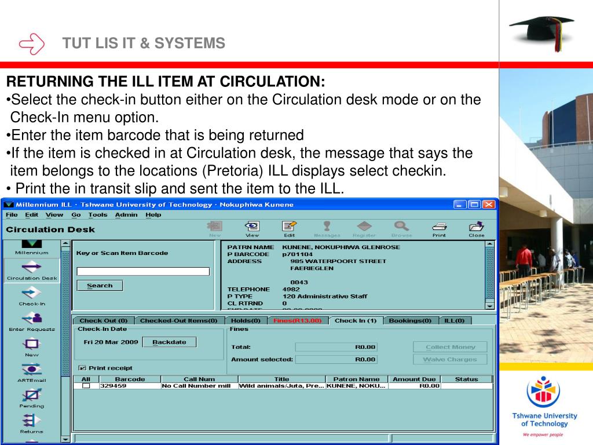Open ARTEmail in sidebar
593x445 pixels.
(32, 373)
